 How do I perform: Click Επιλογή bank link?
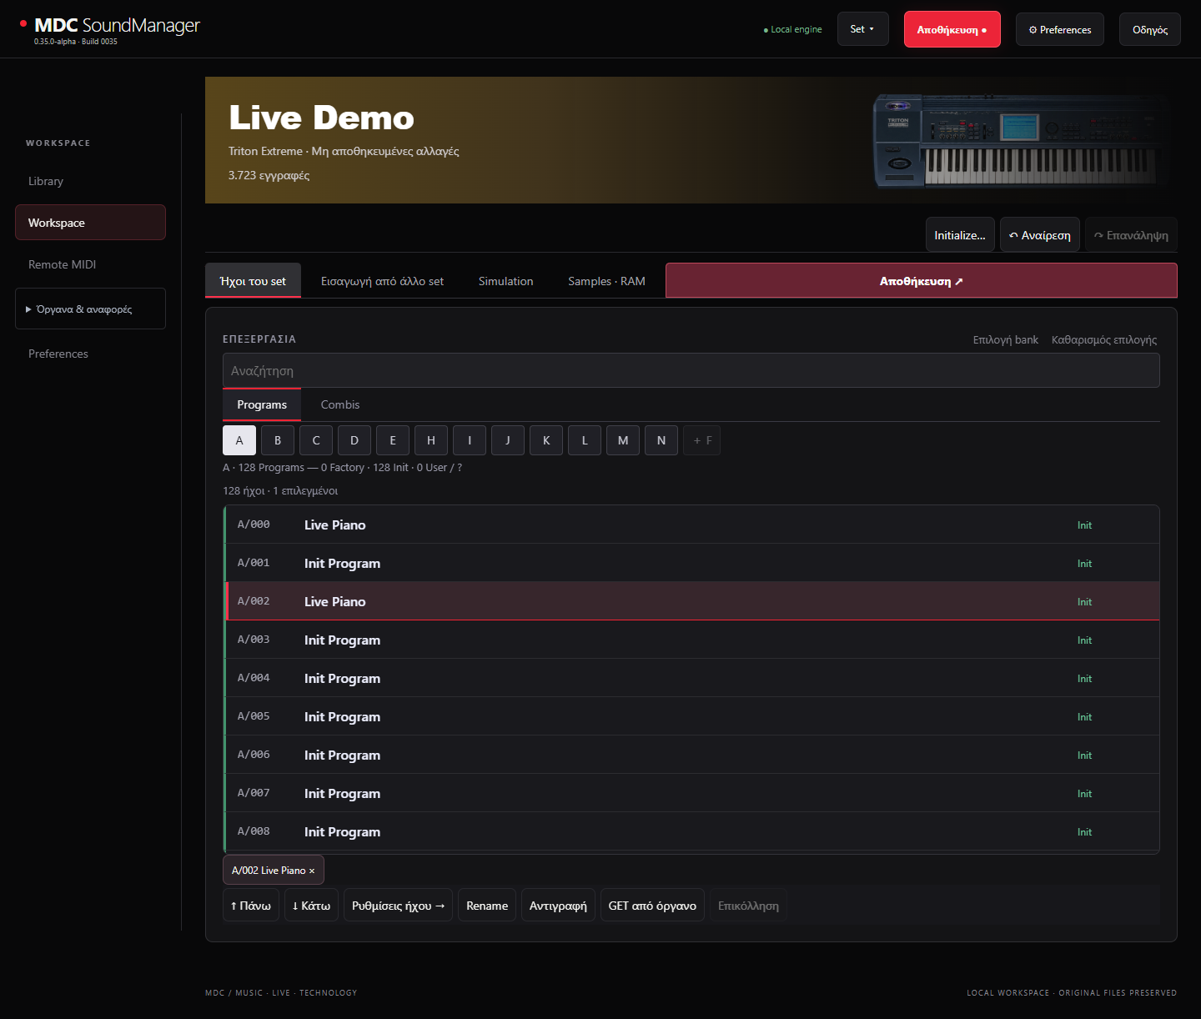[1006, 339]
